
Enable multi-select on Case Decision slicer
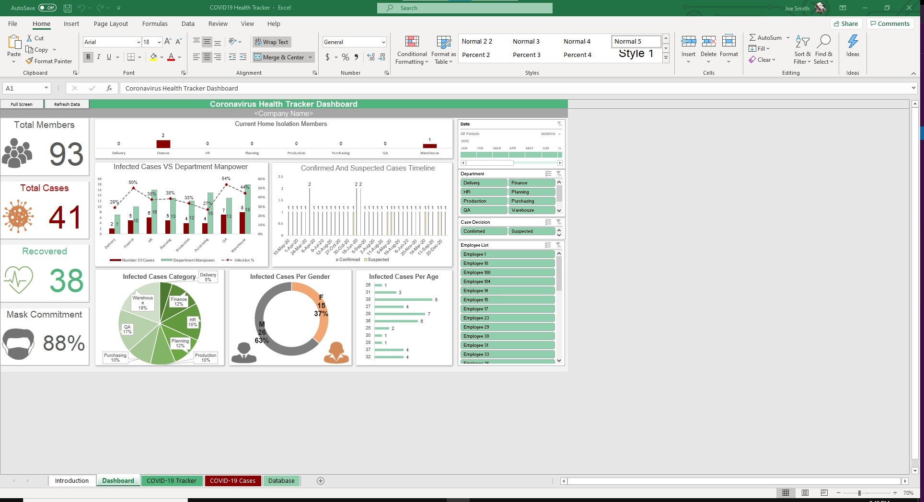click(548, 222)
